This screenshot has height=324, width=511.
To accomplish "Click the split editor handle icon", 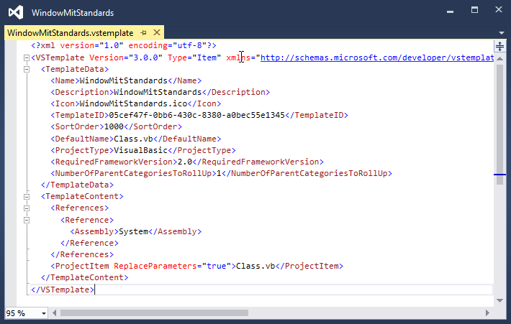I will point(499,46).
